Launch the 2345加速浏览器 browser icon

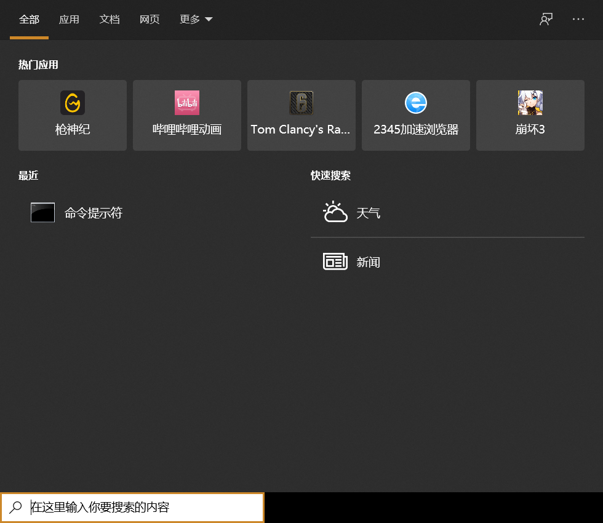pyautogui.click(x=416, y=103)
